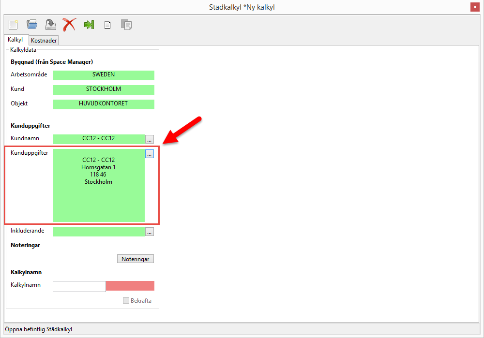
Task: Click the new calculation icon
Action: (x=13, y=24)
